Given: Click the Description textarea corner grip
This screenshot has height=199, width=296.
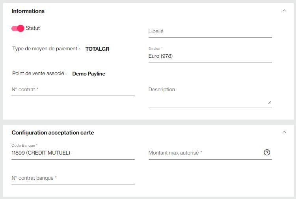Looking at the screenshot, I should tap(270, 102).
